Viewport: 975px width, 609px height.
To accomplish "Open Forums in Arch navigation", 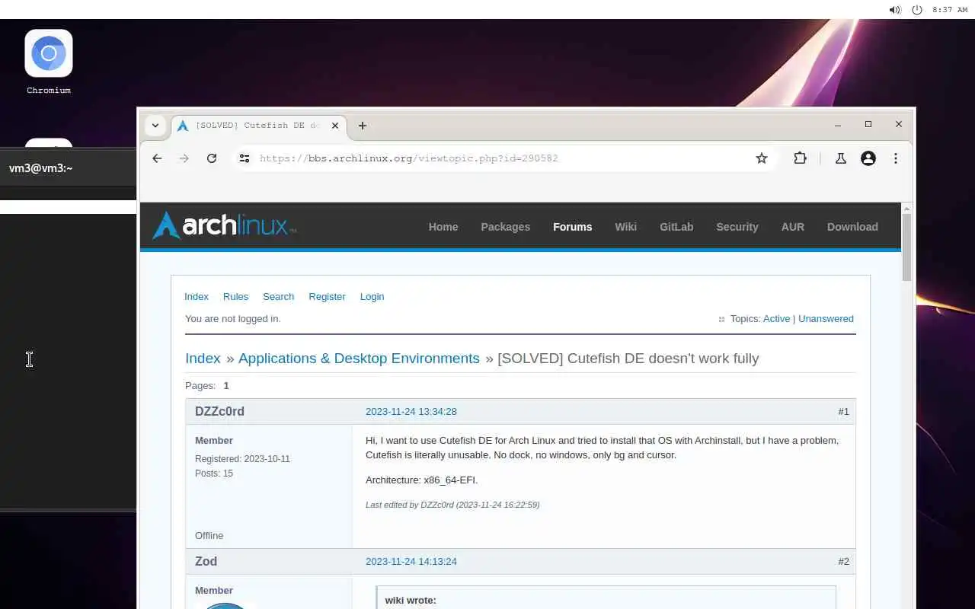I will point(572,227).
